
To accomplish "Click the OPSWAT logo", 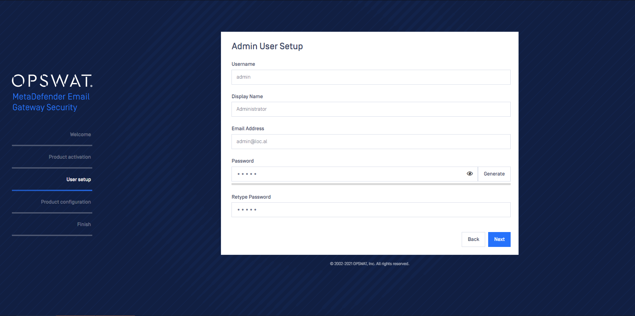I will click(x=52, y=81).
